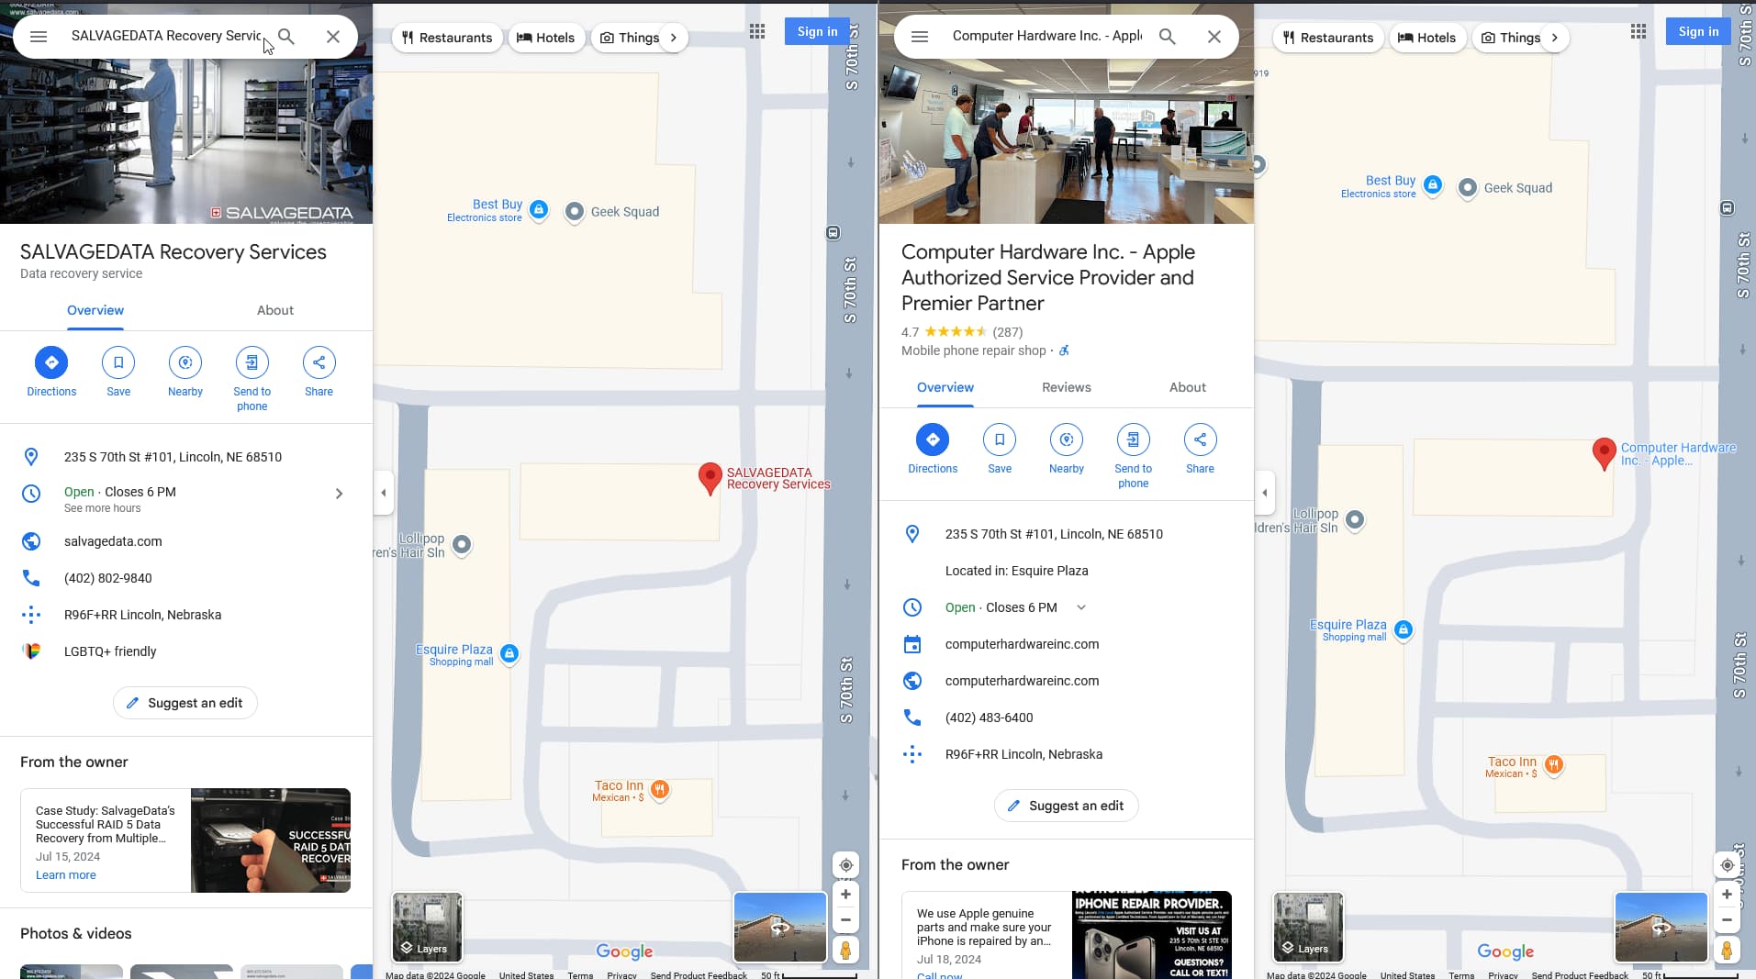The image size is (1756, 979).
Task: Open Computer Hardware Overview tab
Action: pyautogui.click(x=945, y=387)
